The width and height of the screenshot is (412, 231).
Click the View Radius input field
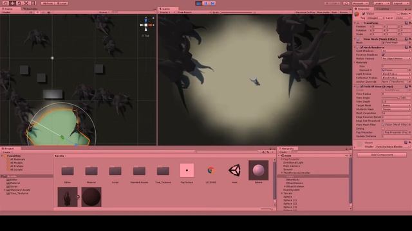(x=396, y=94)
